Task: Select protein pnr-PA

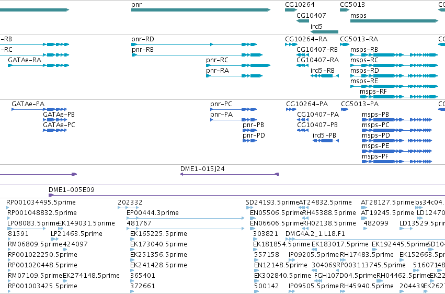Action: [x=234, y=120]
